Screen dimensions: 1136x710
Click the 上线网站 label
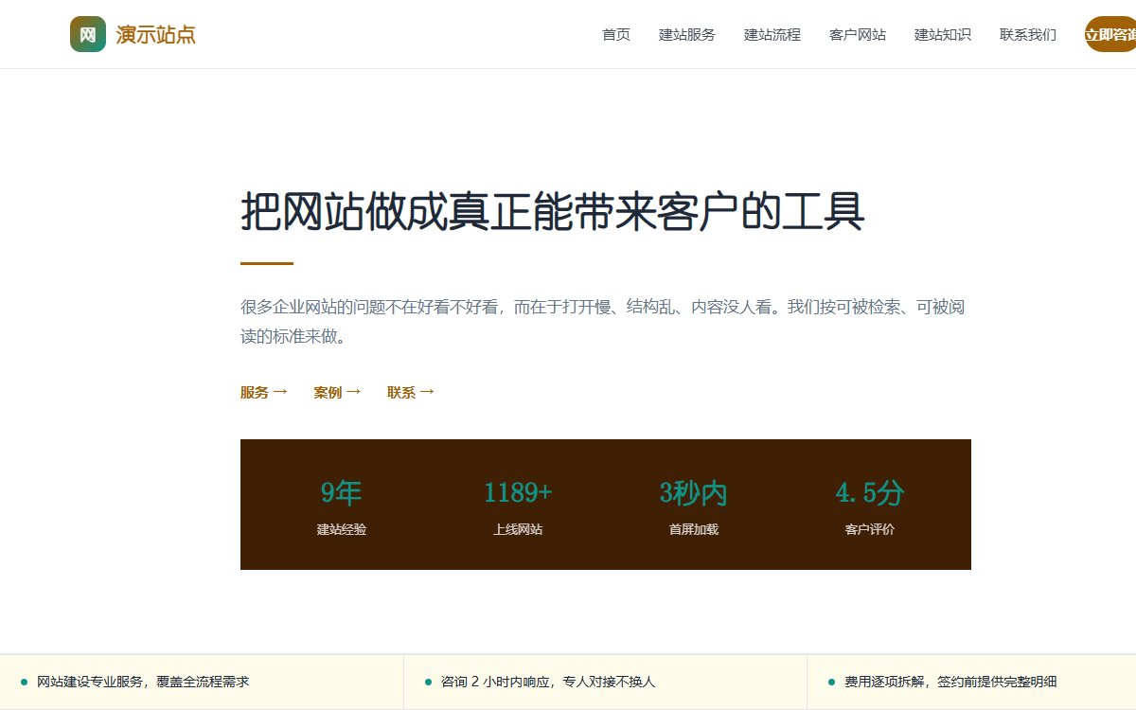click(518, 529)
